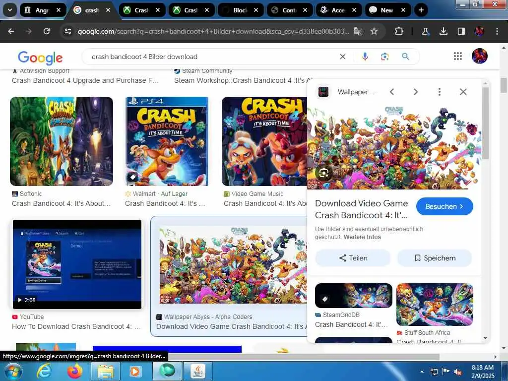Toggle the side panel icon
The image size is (508, 381).
[x=461, y=31]
